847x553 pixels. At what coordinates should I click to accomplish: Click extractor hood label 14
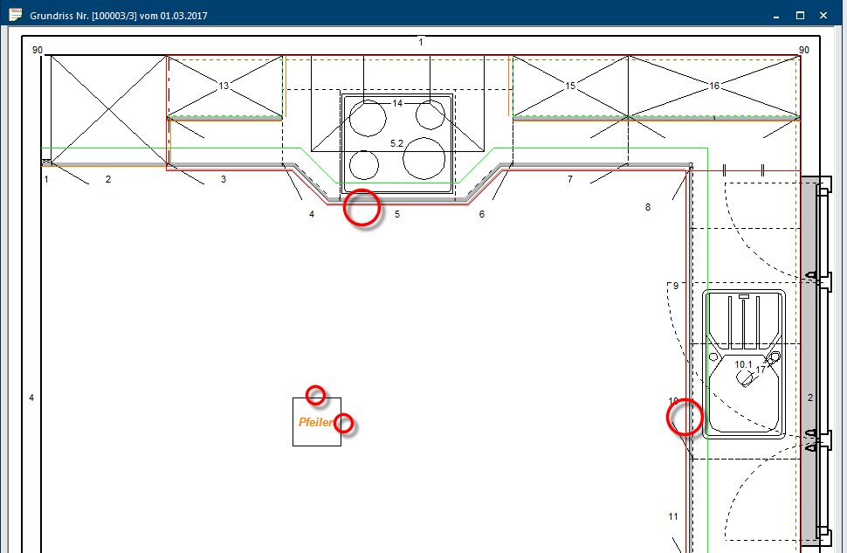click(x=397, y=103)
